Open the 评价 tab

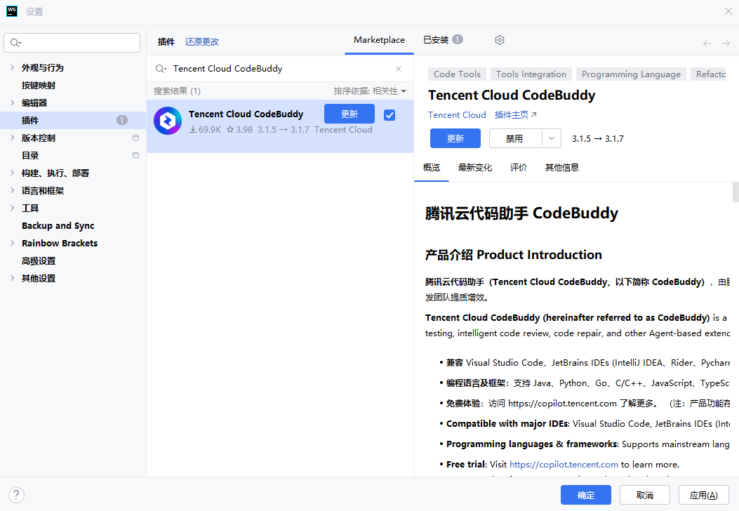tap(519, 167)
